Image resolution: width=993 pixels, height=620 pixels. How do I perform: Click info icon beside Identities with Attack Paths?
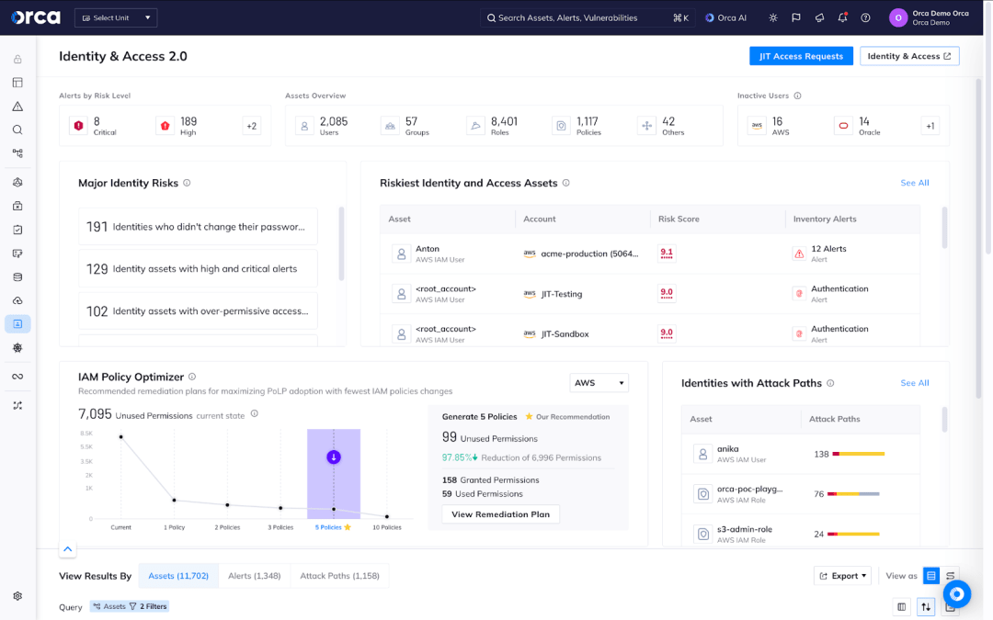[830, 383]
